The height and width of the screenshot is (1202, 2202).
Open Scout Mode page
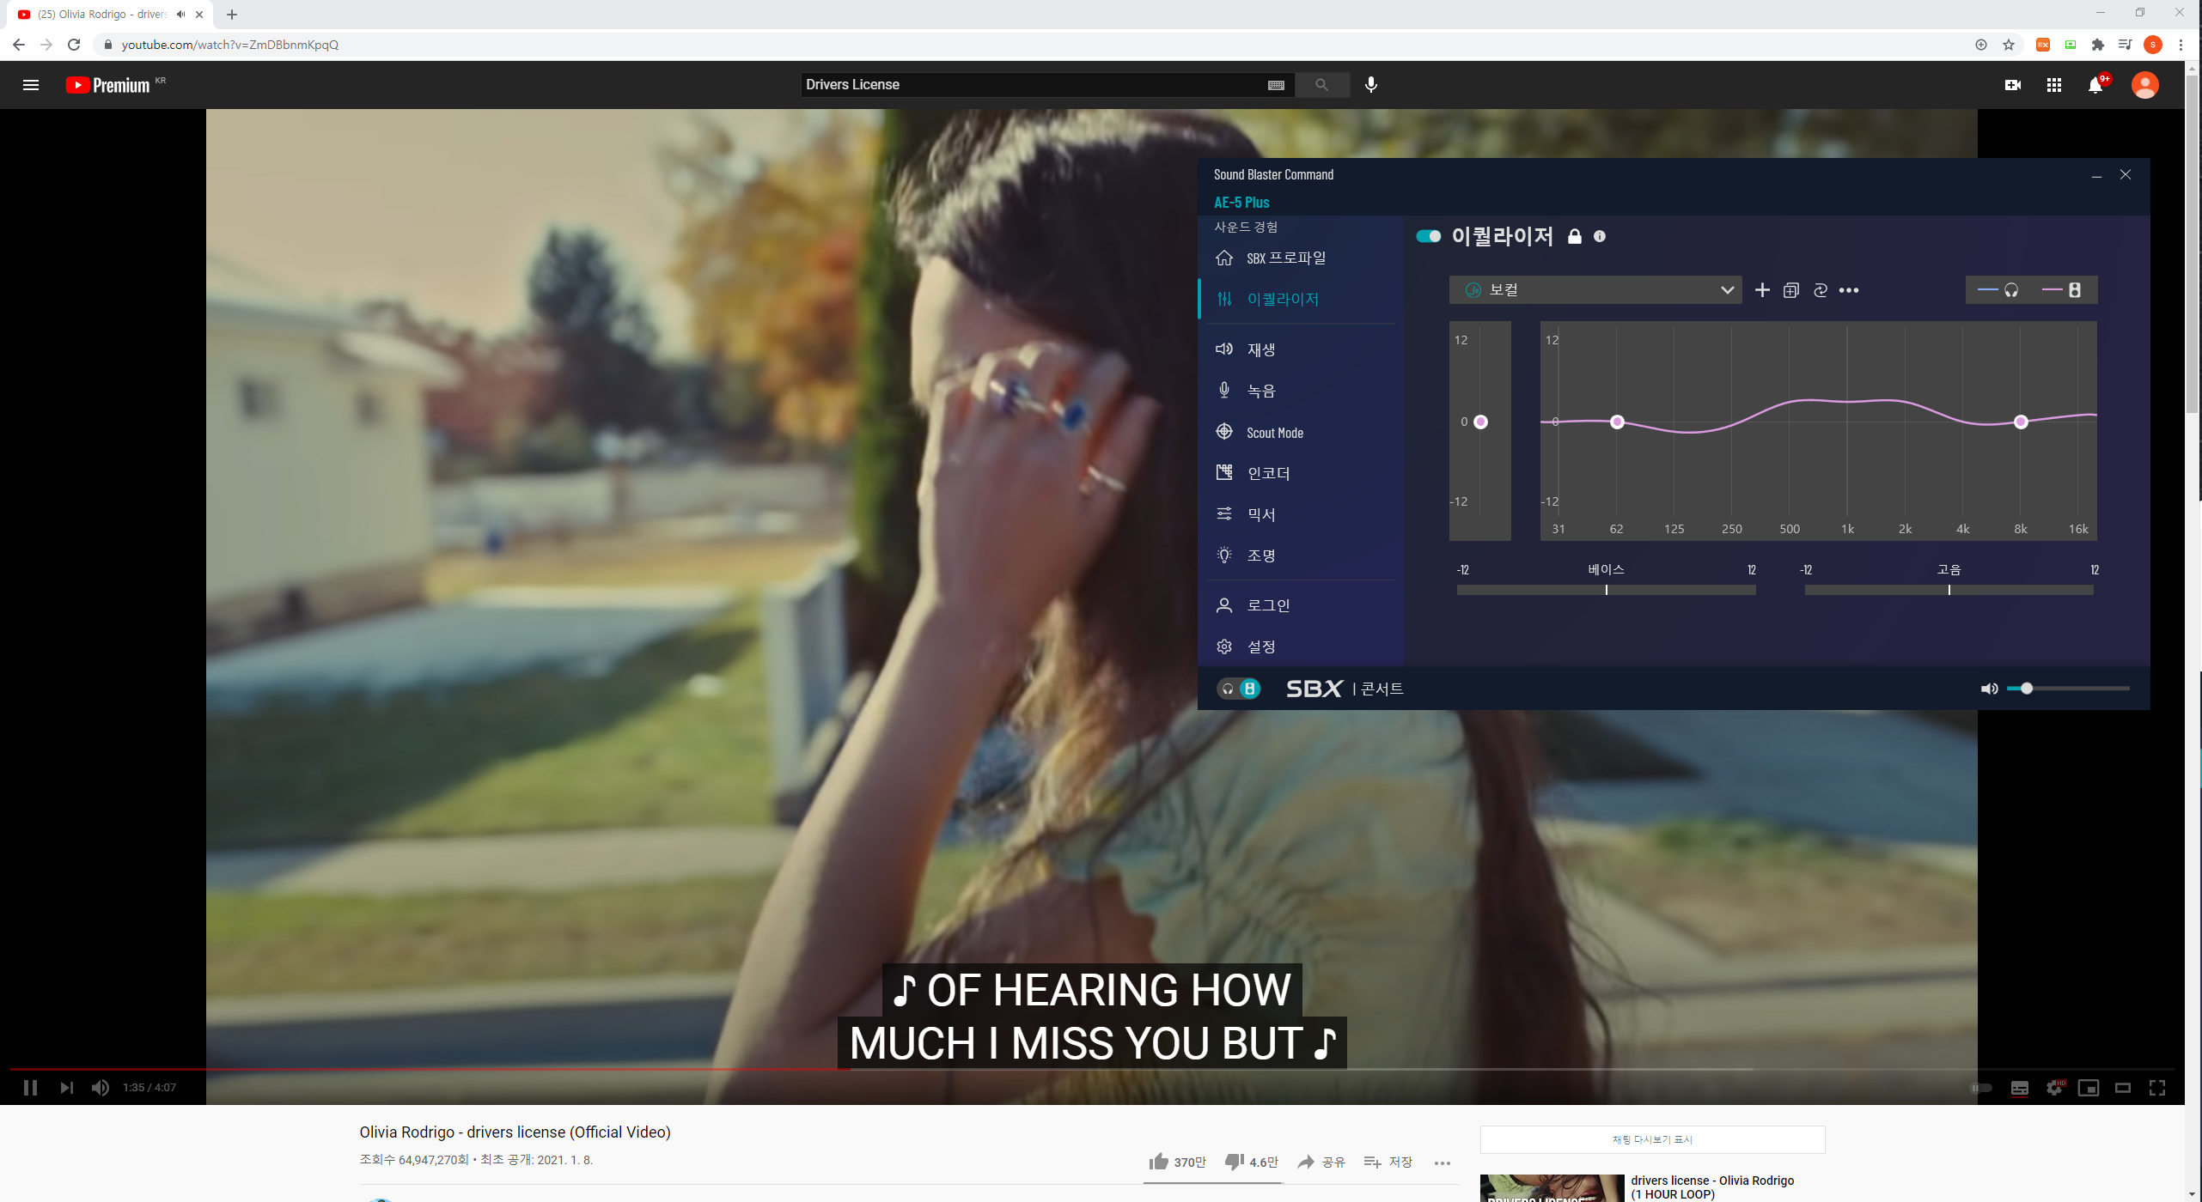click(x=1301, y=432)
